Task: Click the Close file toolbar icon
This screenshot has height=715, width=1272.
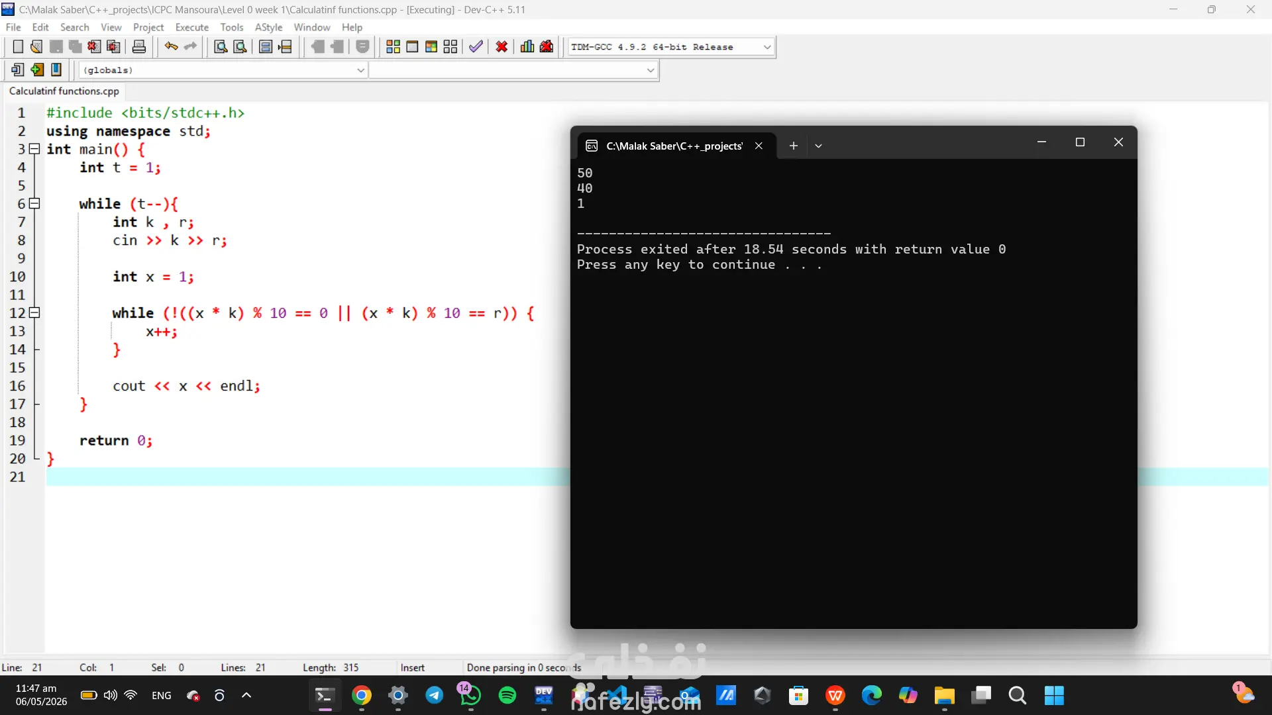Action: pyautogui.click(x=94, y=46)
